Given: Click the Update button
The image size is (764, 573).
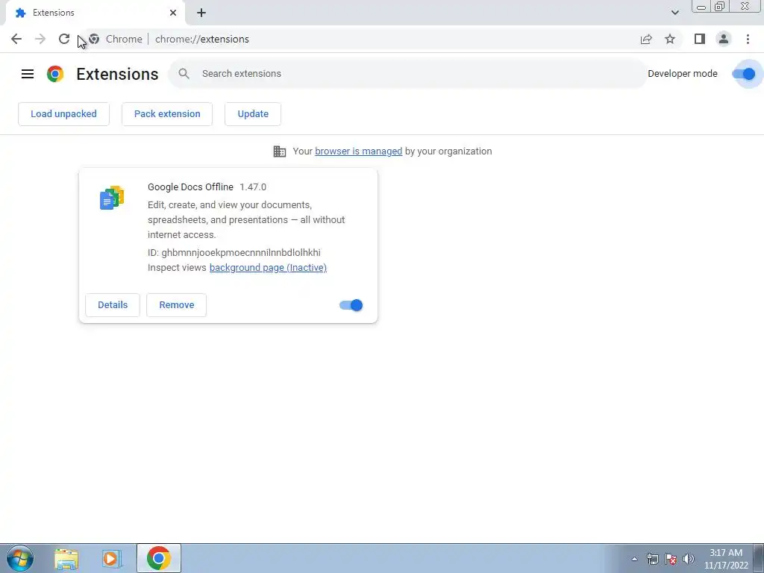Looking at the screenshot, I should point(253,114).
